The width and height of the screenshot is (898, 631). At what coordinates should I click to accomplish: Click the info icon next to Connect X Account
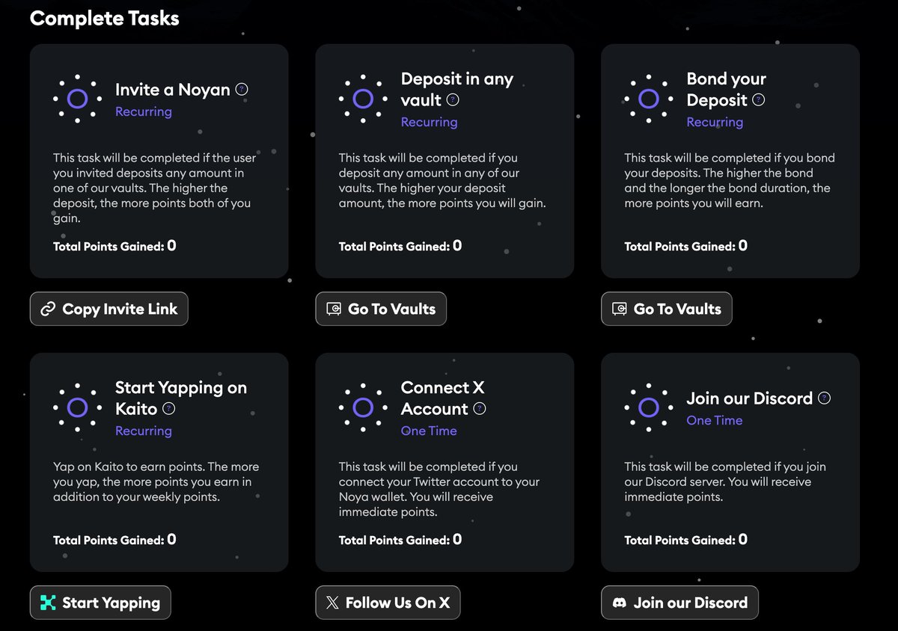pyautogui.click(x=480, y=408)
